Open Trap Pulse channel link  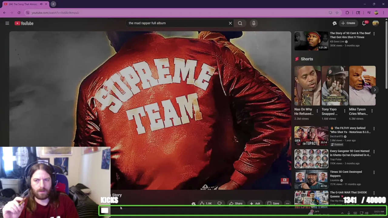tap(336, 159)
